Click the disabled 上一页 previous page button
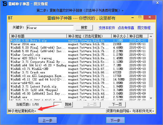163x125 pixels. tap(92, 104)
